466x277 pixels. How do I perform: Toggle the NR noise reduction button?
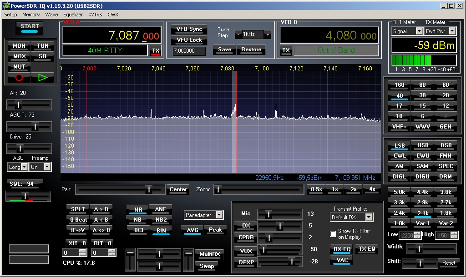138,209
